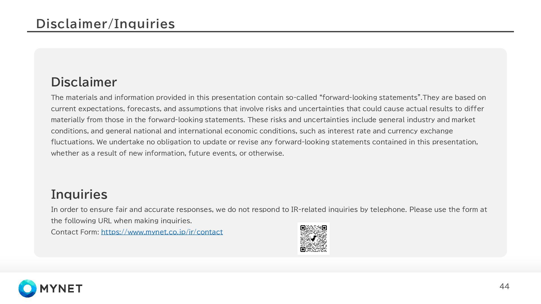Click the blue circular Mynet logo icon
541x304 pixels.
click(27, 289)
